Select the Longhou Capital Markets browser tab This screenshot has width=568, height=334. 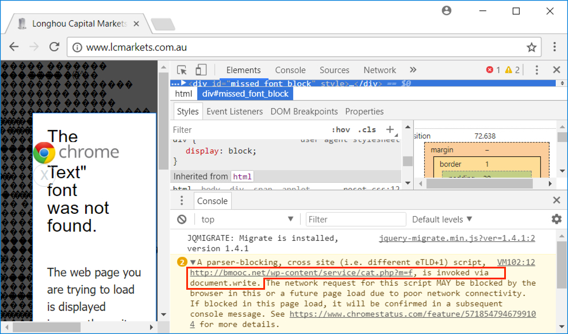pyautogui.click(x=79, y=24)
